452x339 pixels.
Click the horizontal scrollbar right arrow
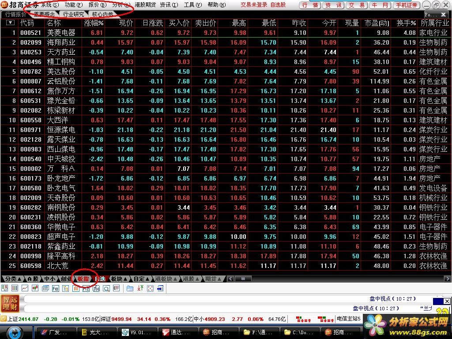(x=447, y=279)
